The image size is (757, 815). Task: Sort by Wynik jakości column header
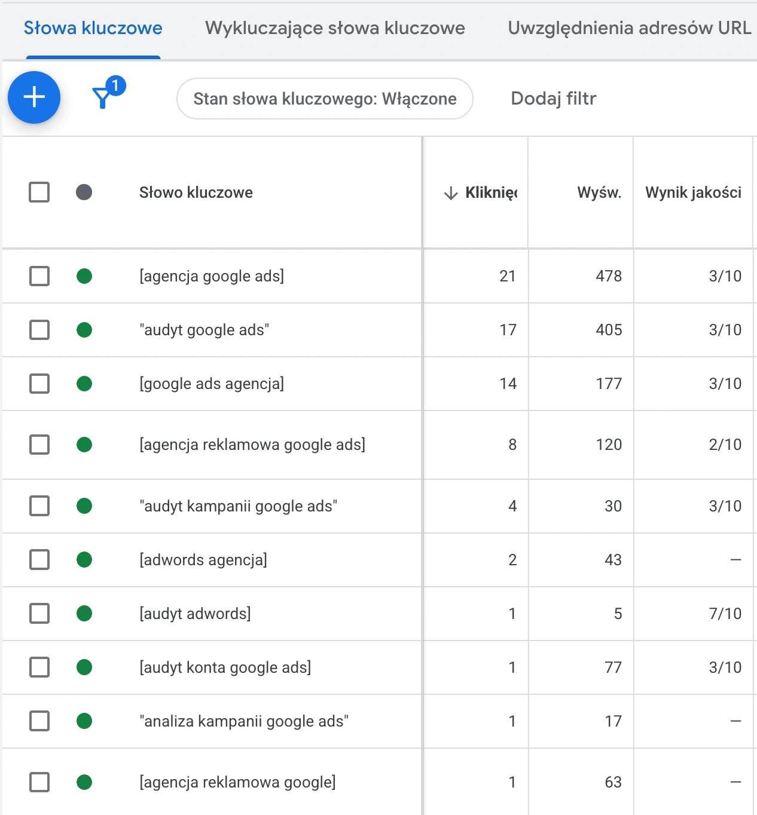coord(693,192)
